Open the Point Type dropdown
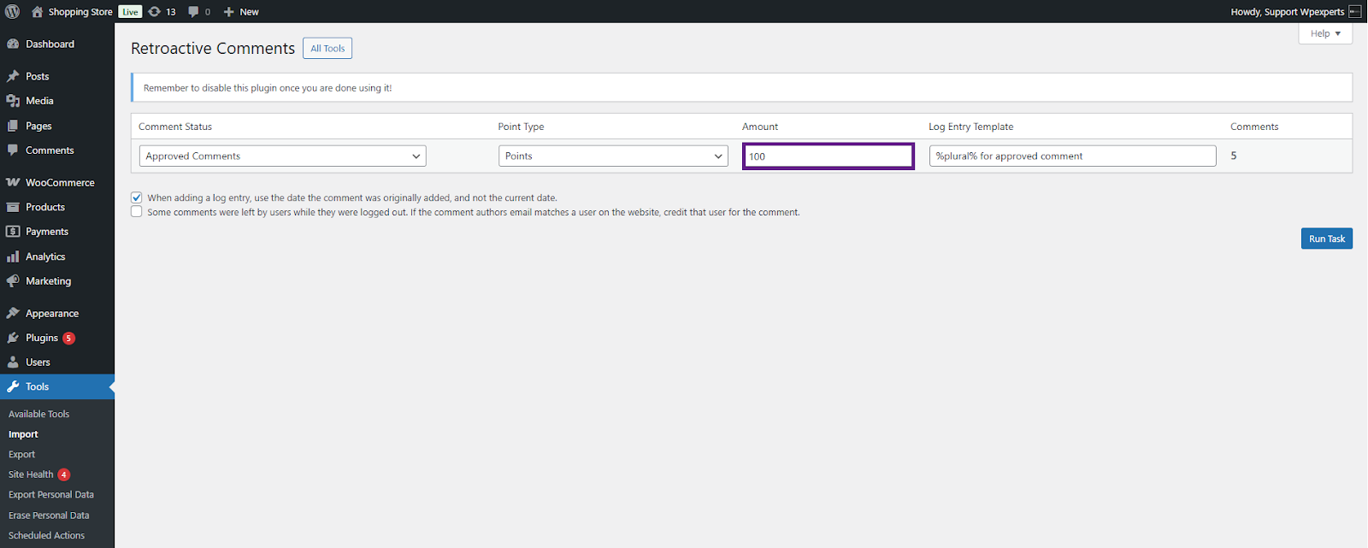The width and height of the screenshot is (1368, 548). tap(613, 156)
